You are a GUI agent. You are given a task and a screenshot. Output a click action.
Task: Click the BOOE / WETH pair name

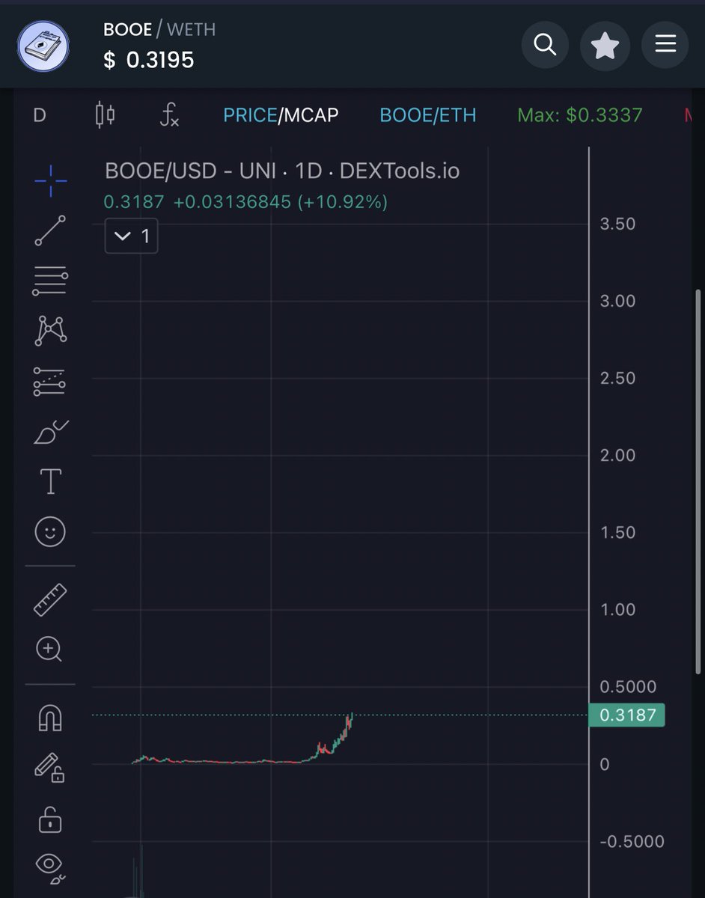coord(159,30)
